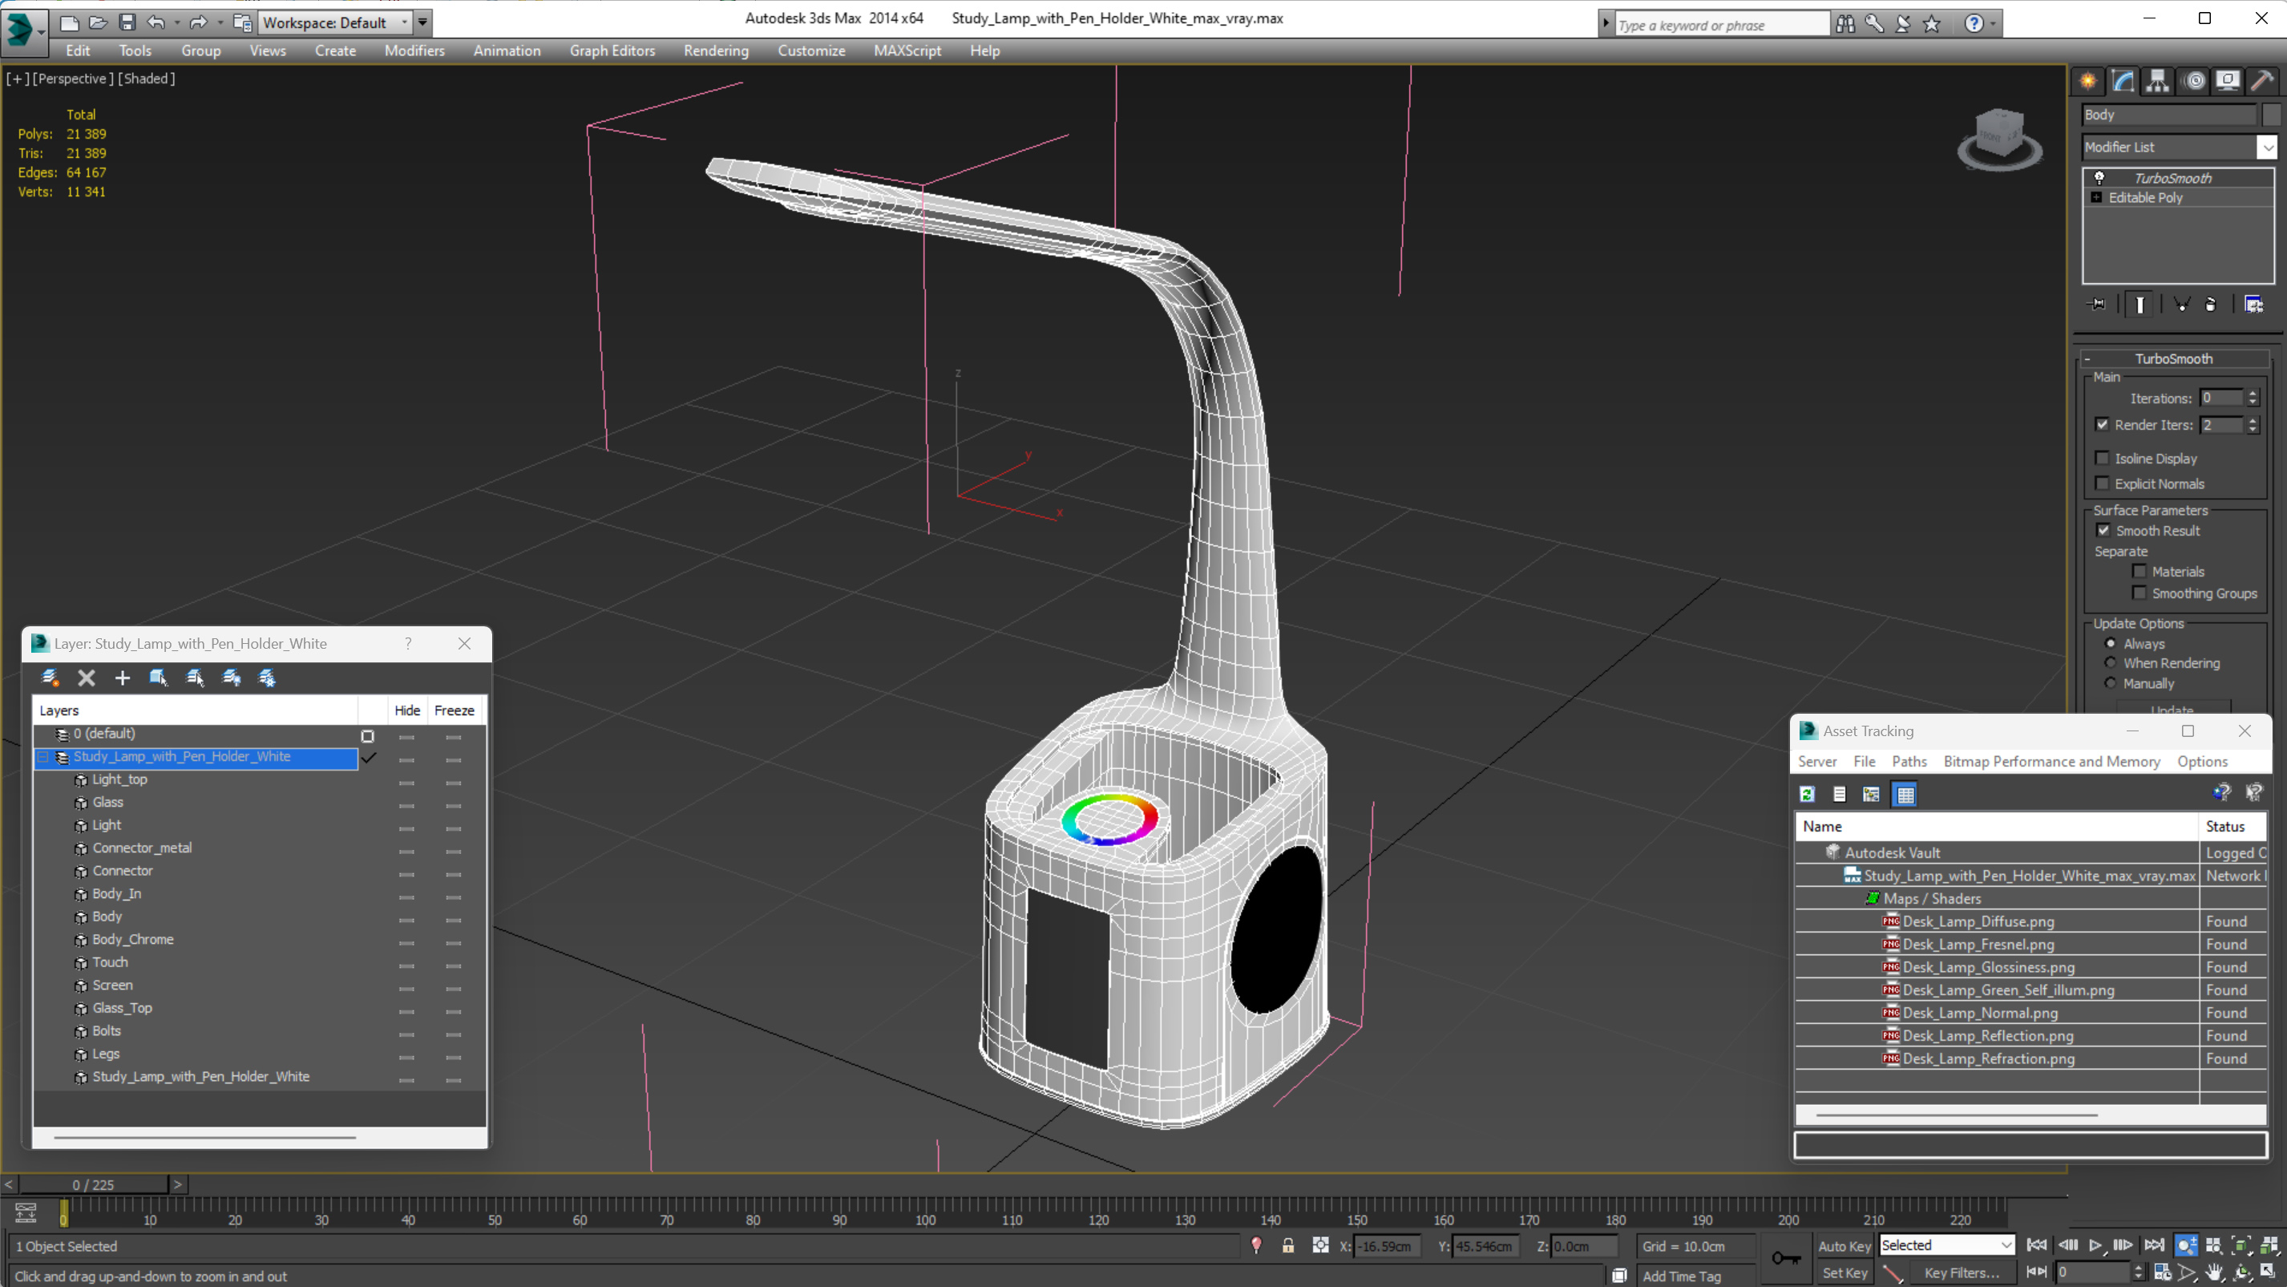The image size is (2287, 1287).
Task: Toggle Show End Result icon in modifier stack
Action: point(2140,305)
